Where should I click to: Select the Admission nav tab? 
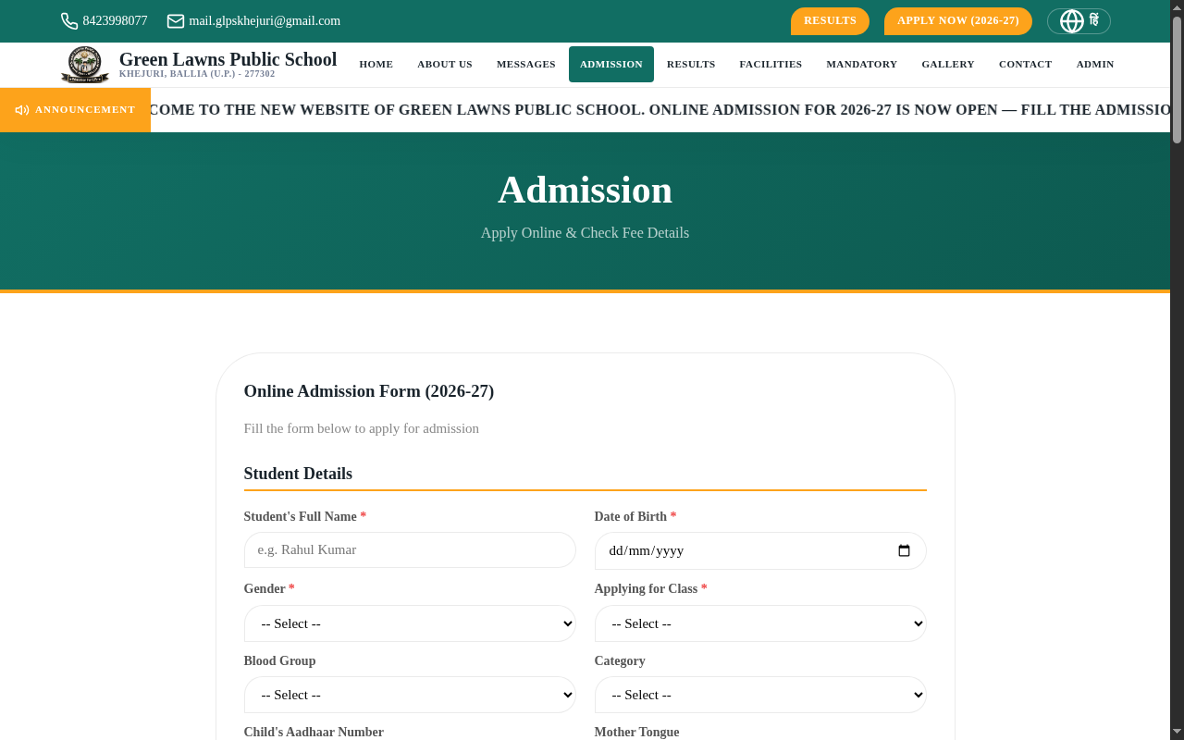point(611,65)
